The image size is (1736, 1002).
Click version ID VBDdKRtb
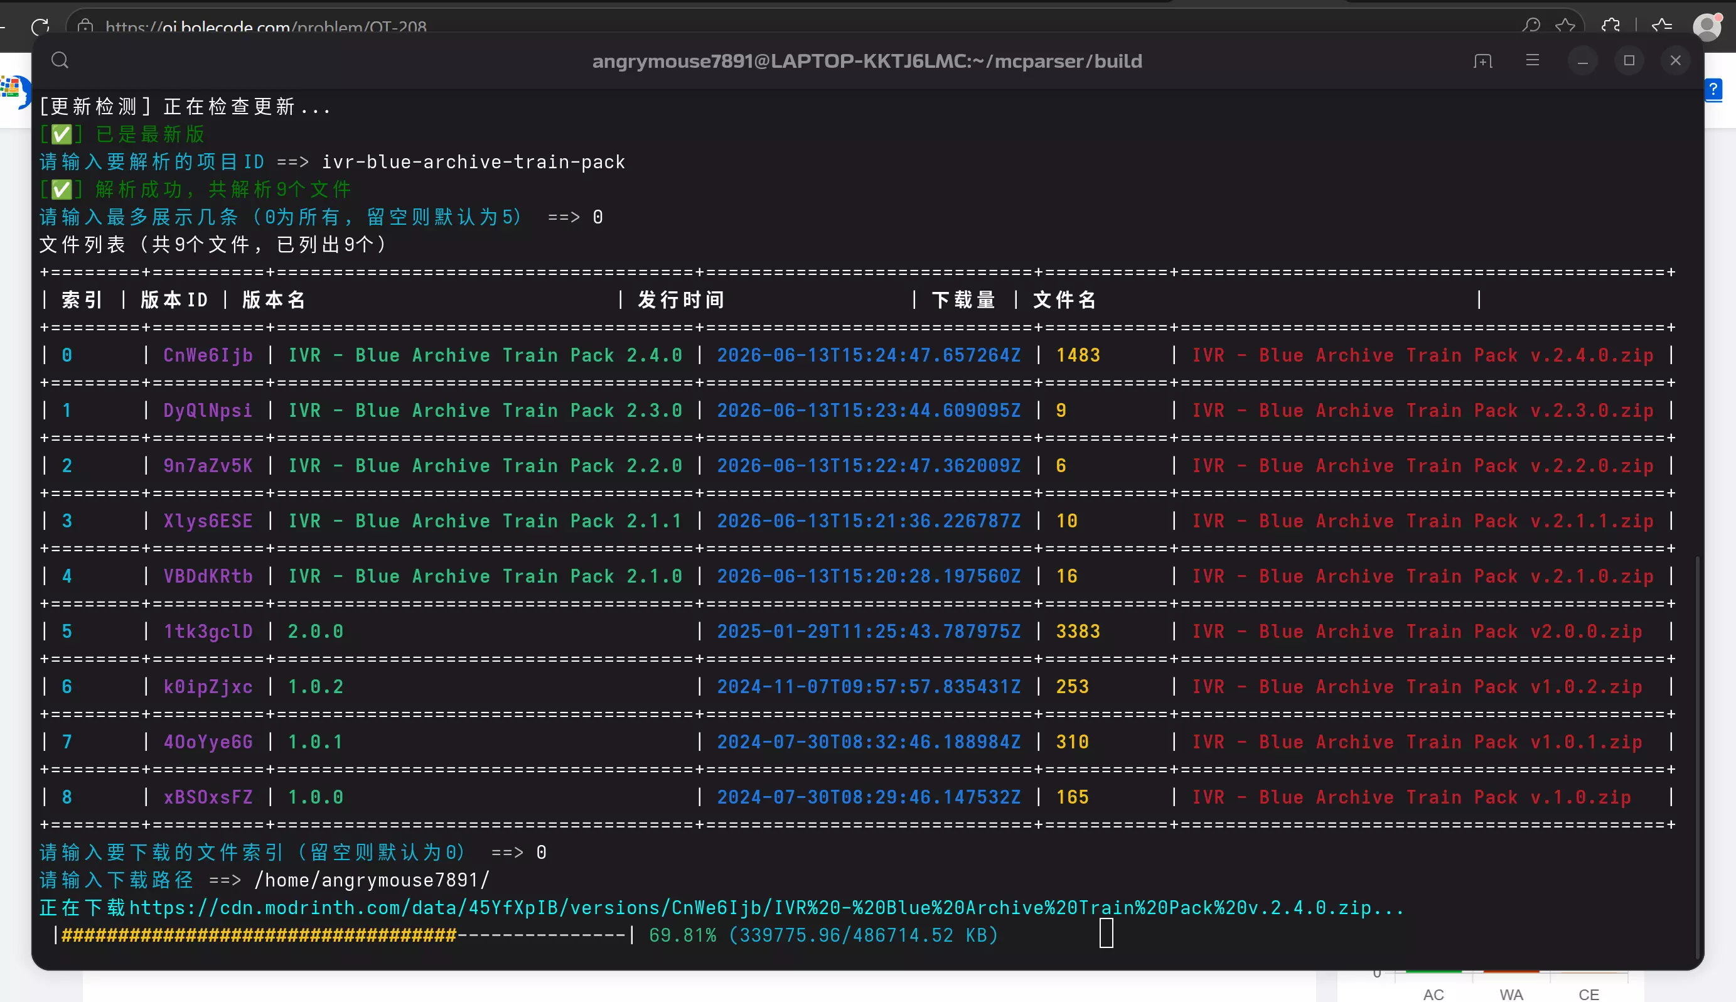(208, 576)
